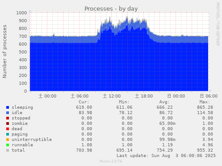Screen dimensions: 222x166
Task: Click the zombie legend color swatch
Action: [8, 123]
